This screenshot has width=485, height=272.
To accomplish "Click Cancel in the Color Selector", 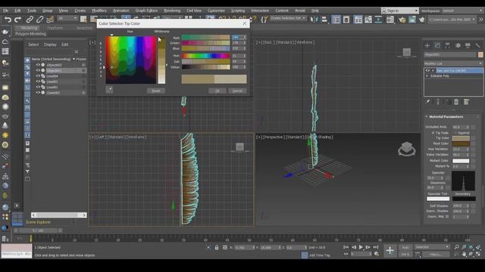I will pyautogui.click(x=237, y=91).
